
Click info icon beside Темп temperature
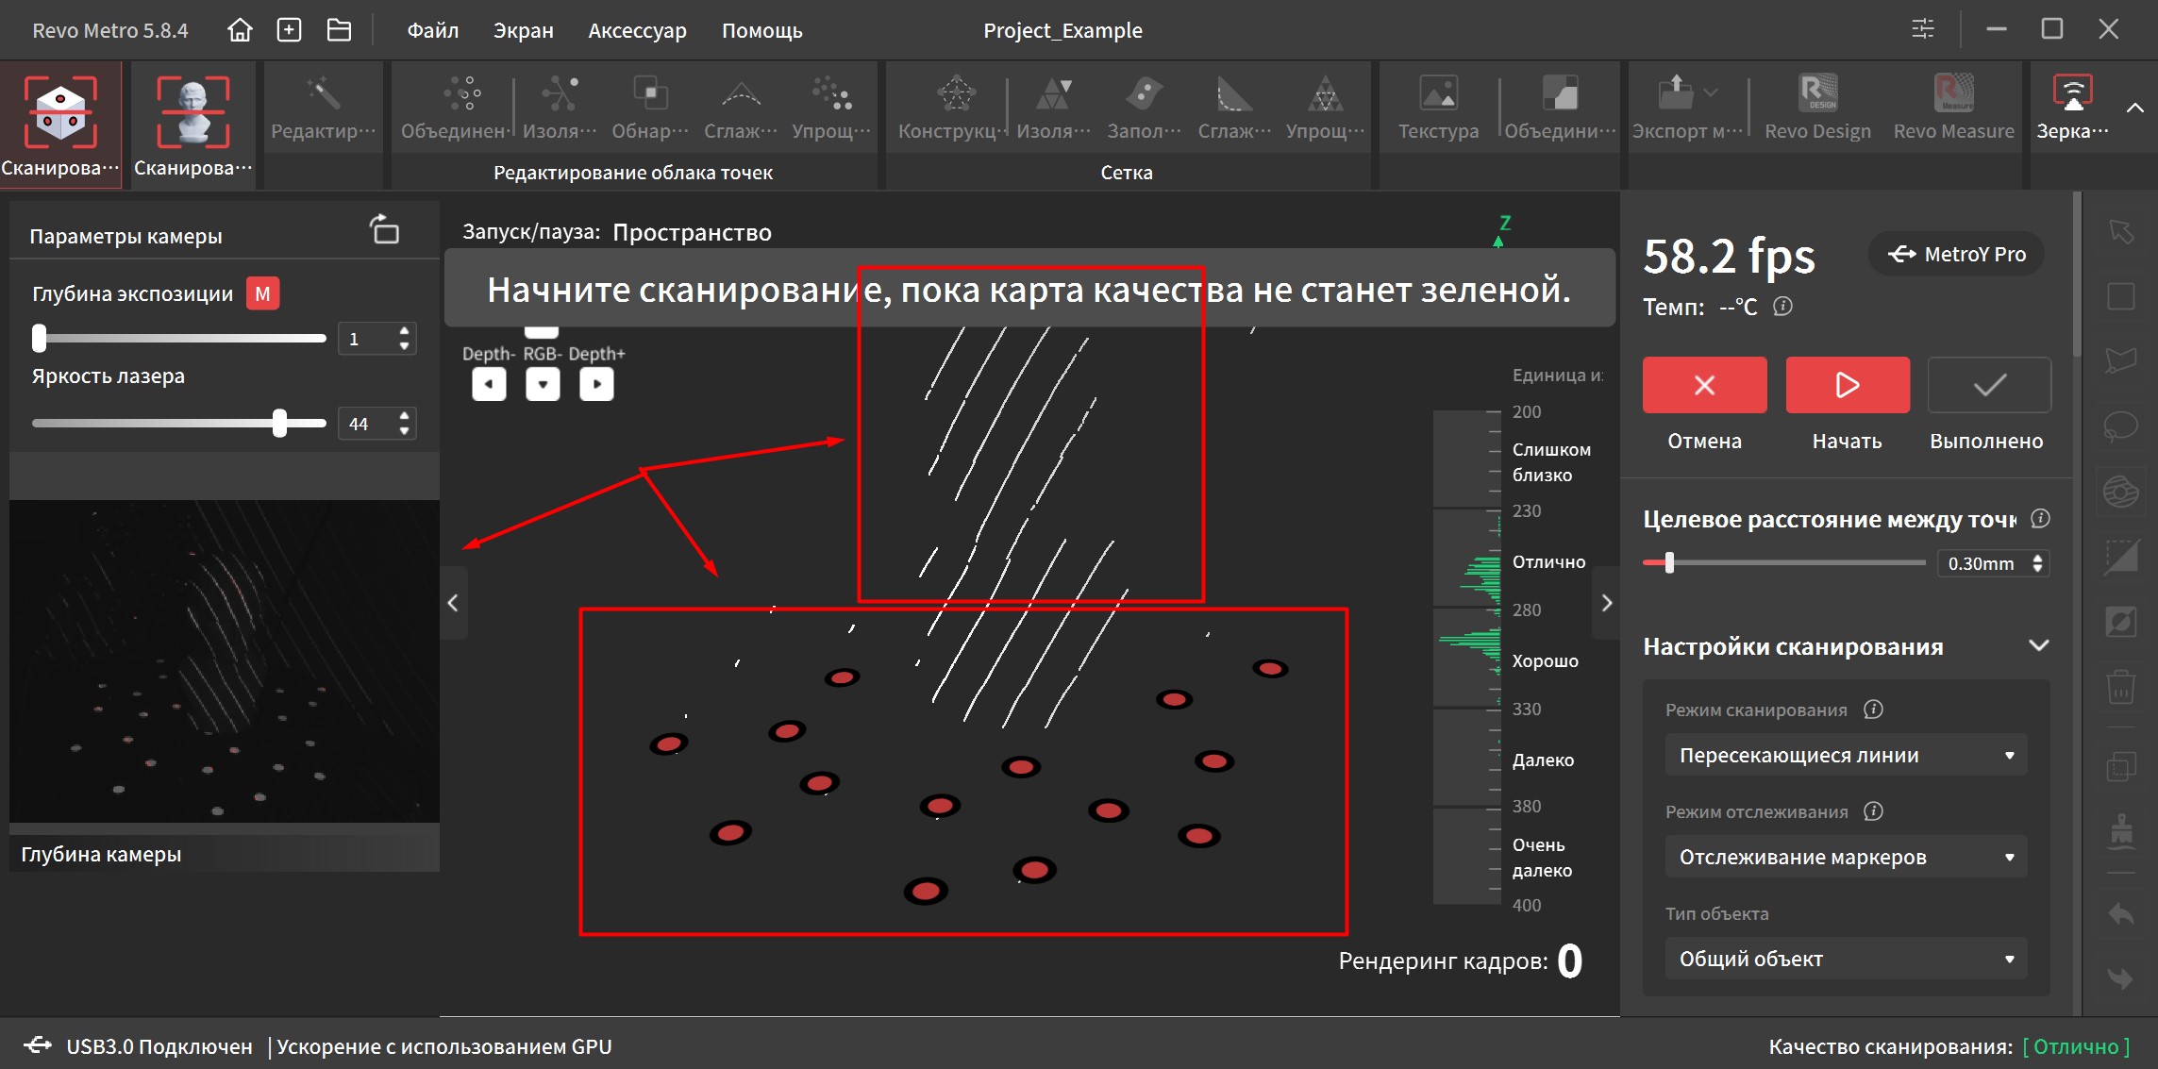(1782, 307)
